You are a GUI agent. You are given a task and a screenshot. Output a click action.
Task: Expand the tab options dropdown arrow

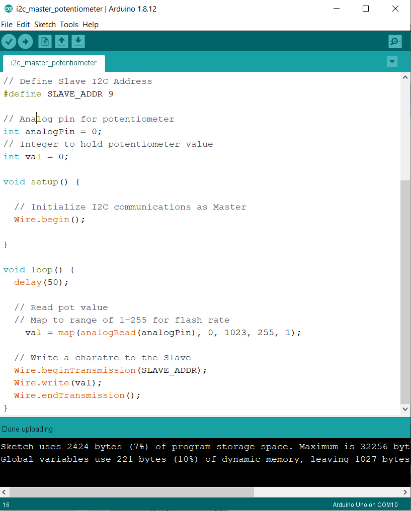[392, 61]
